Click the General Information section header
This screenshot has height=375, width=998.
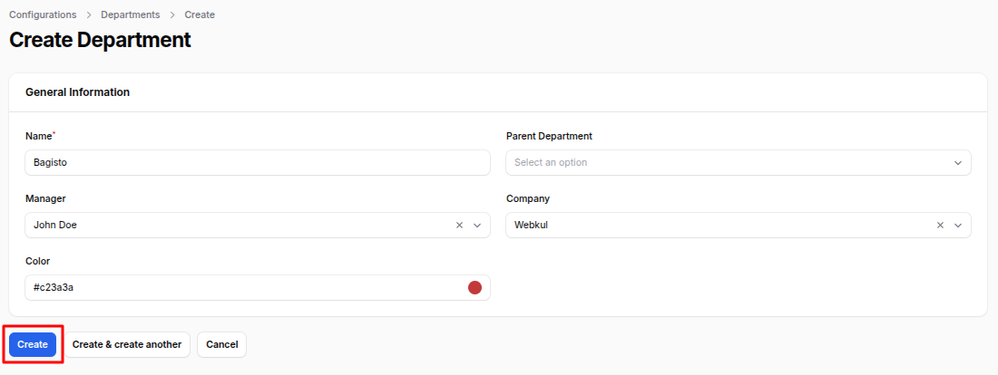tap(77, 92)
